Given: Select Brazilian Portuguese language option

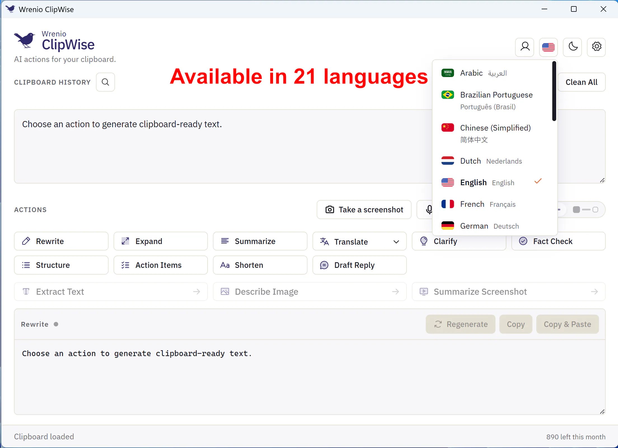Looking at the screenshot, I should tap(492, 100).
